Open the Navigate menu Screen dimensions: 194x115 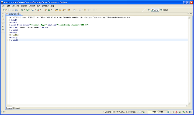(x=15, y=6)
